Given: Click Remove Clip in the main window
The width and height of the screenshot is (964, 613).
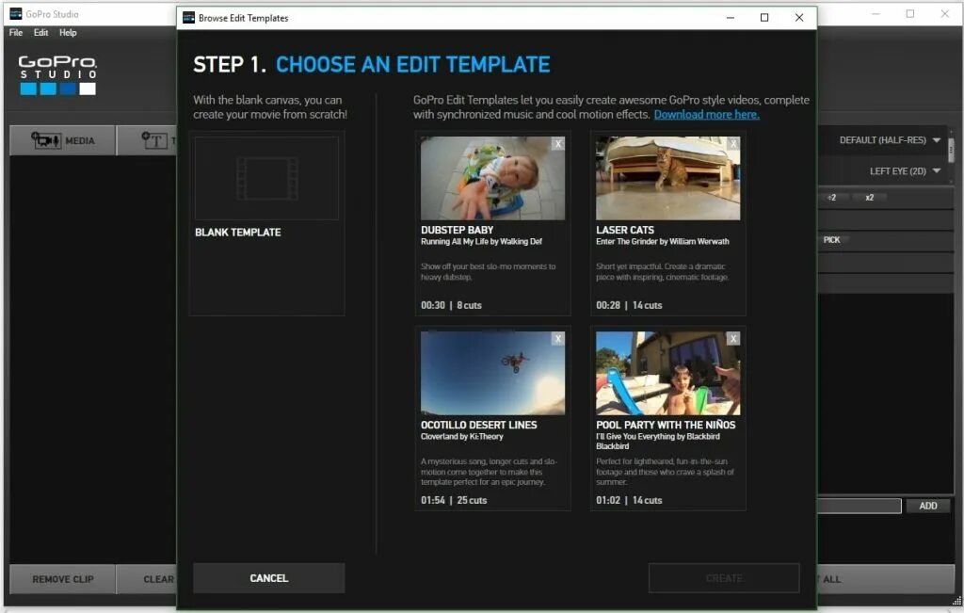Looking at the screenshot, I should click(x=63, y=579).
